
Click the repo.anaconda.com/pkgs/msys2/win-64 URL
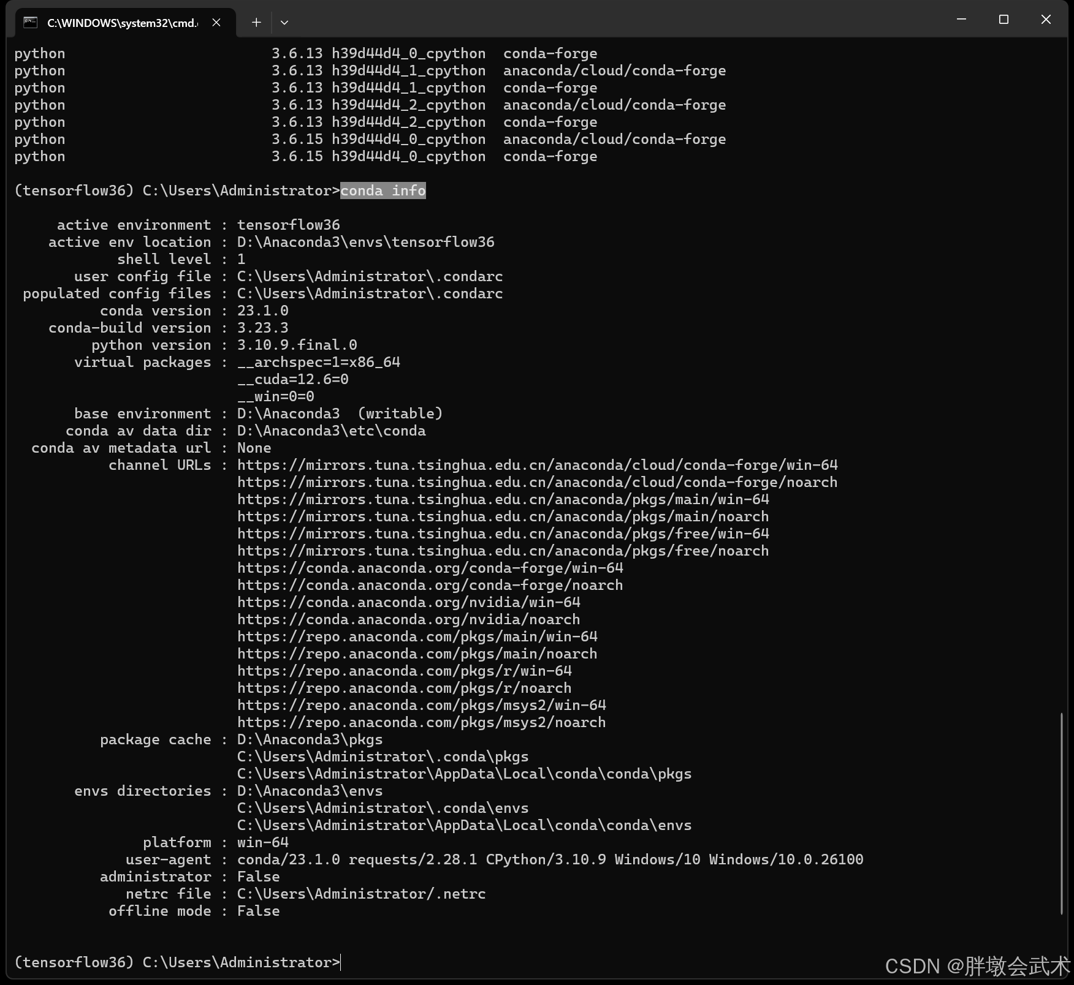pos(422,705)
